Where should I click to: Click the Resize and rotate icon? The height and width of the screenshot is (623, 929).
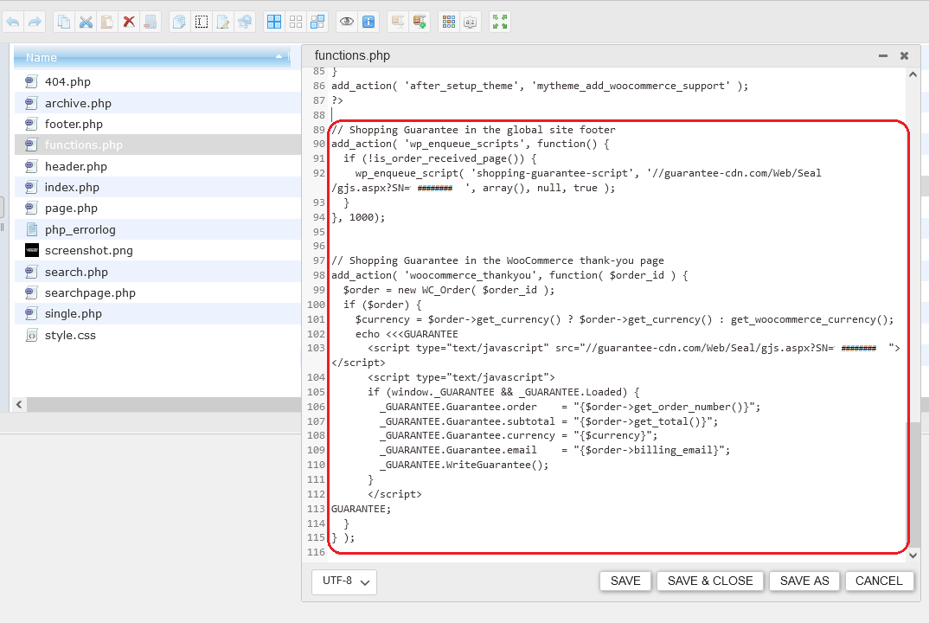point(245,22)
